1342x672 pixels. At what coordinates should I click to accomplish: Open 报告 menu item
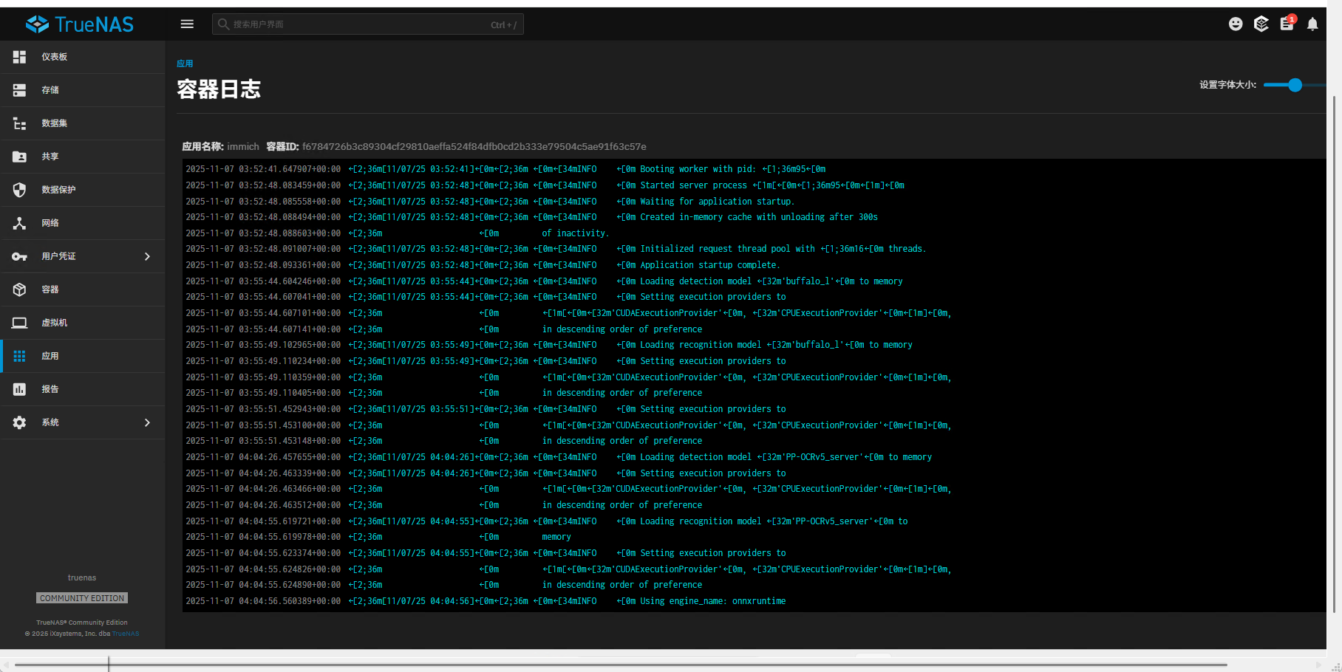coord(82,389)
